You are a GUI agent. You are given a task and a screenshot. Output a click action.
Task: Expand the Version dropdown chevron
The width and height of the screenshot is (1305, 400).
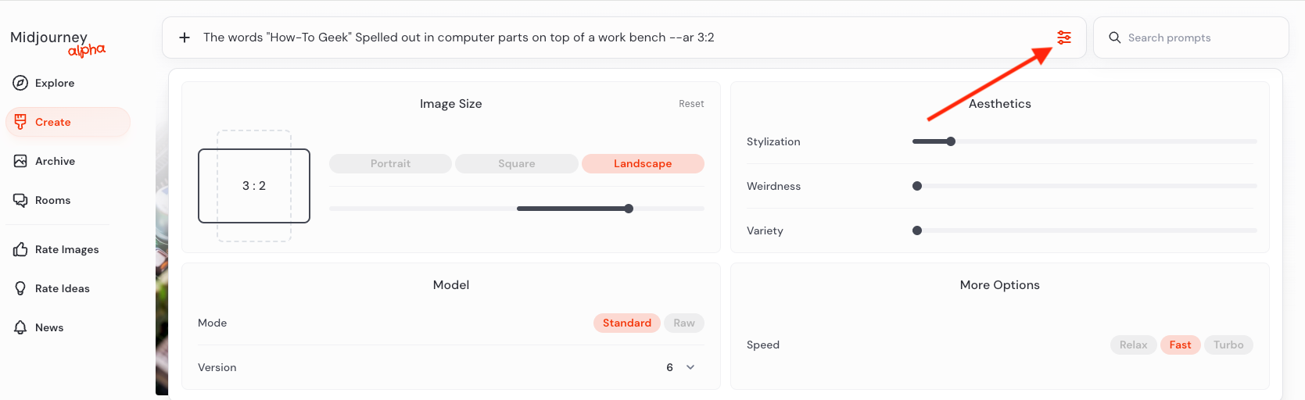click(690, 367)
